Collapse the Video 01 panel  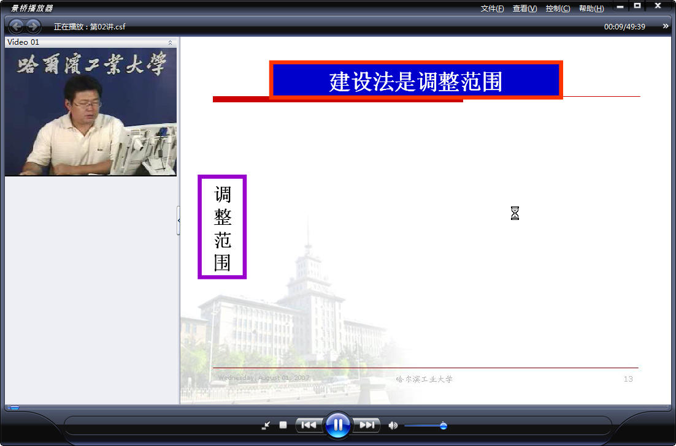tap(170, 42)
